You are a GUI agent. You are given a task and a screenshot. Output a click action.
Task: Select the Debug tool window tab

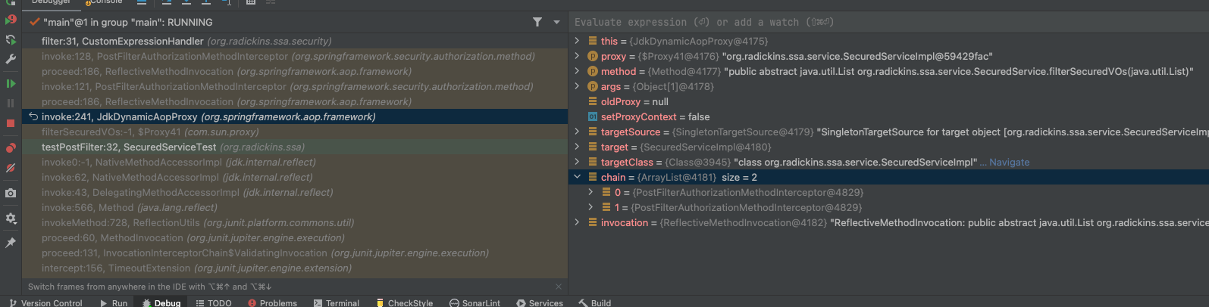click(161, 302)
